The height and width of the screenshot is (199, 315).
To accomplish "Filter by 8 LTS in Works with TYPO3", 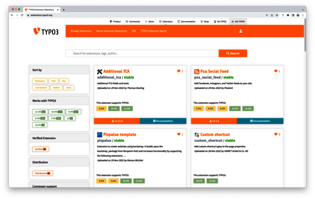I will [40, 118].
